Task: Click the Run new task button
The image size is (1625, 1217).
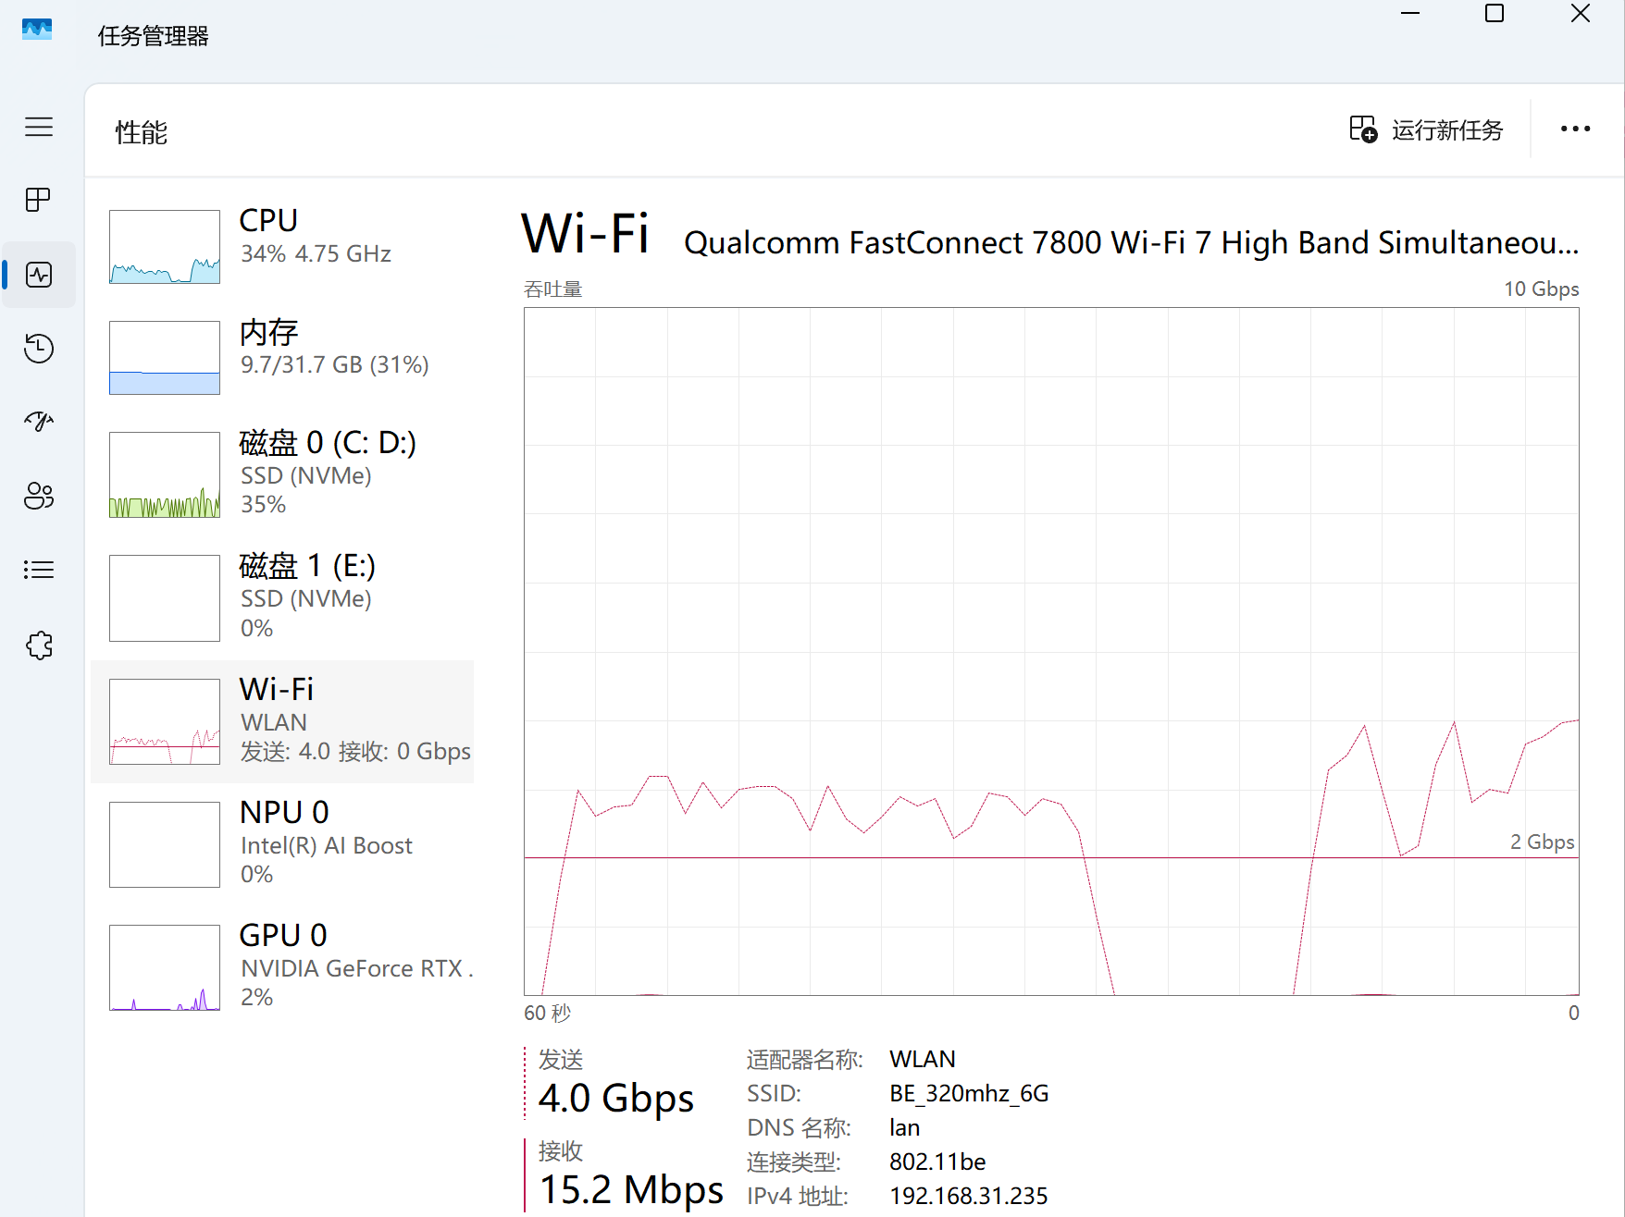Action: coord(1426,129)
